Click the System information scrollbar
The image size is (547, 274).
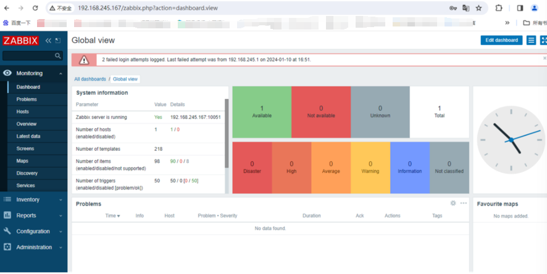click(x=227, y=133)
